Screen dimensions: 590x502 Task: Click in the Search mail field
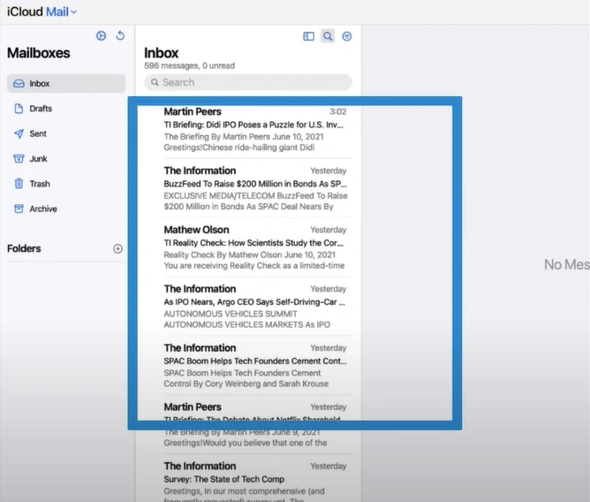pyautogui.click(x=248, y=82)
